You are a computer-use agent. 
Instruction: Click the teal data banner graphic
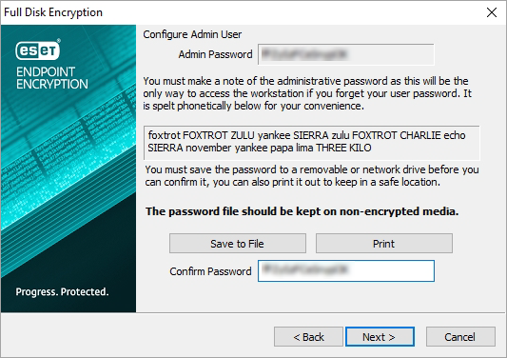[x=68, y=169]
